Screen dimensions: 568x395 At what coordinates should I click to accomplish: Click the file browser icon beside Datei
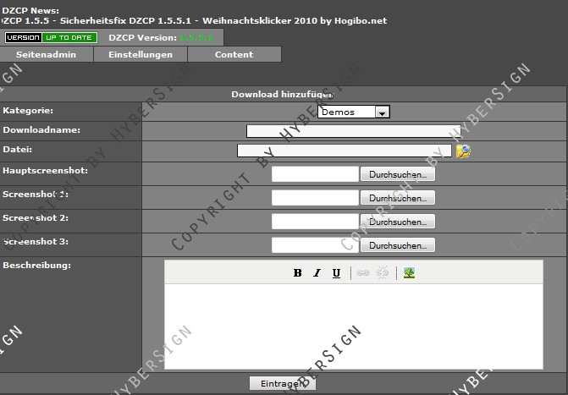[x=463, y=151]
